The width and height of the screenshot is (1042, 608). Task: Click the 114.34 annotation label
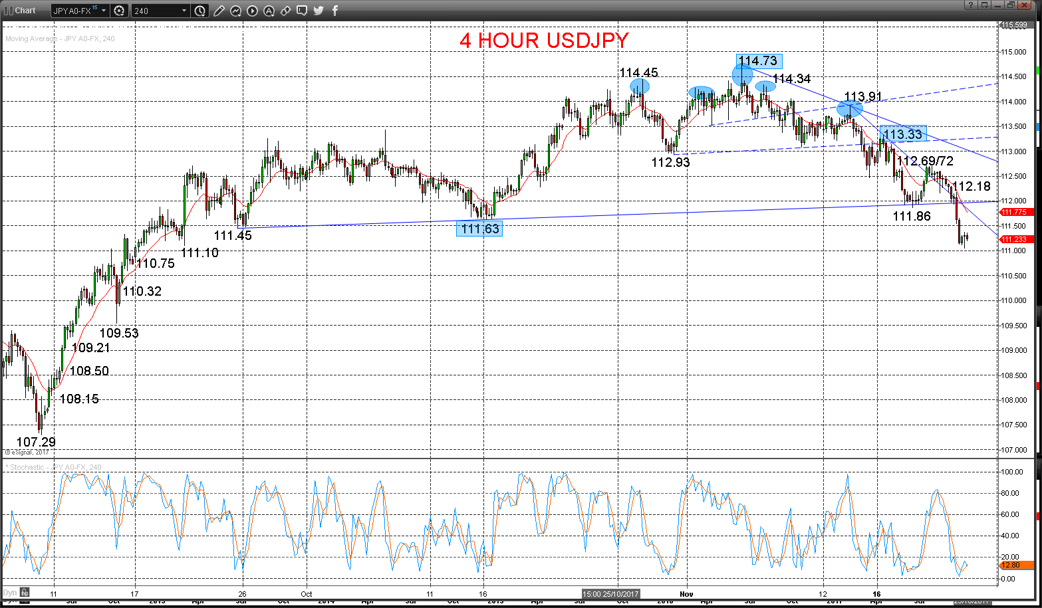pyautogui.click(x=792, y=79)
